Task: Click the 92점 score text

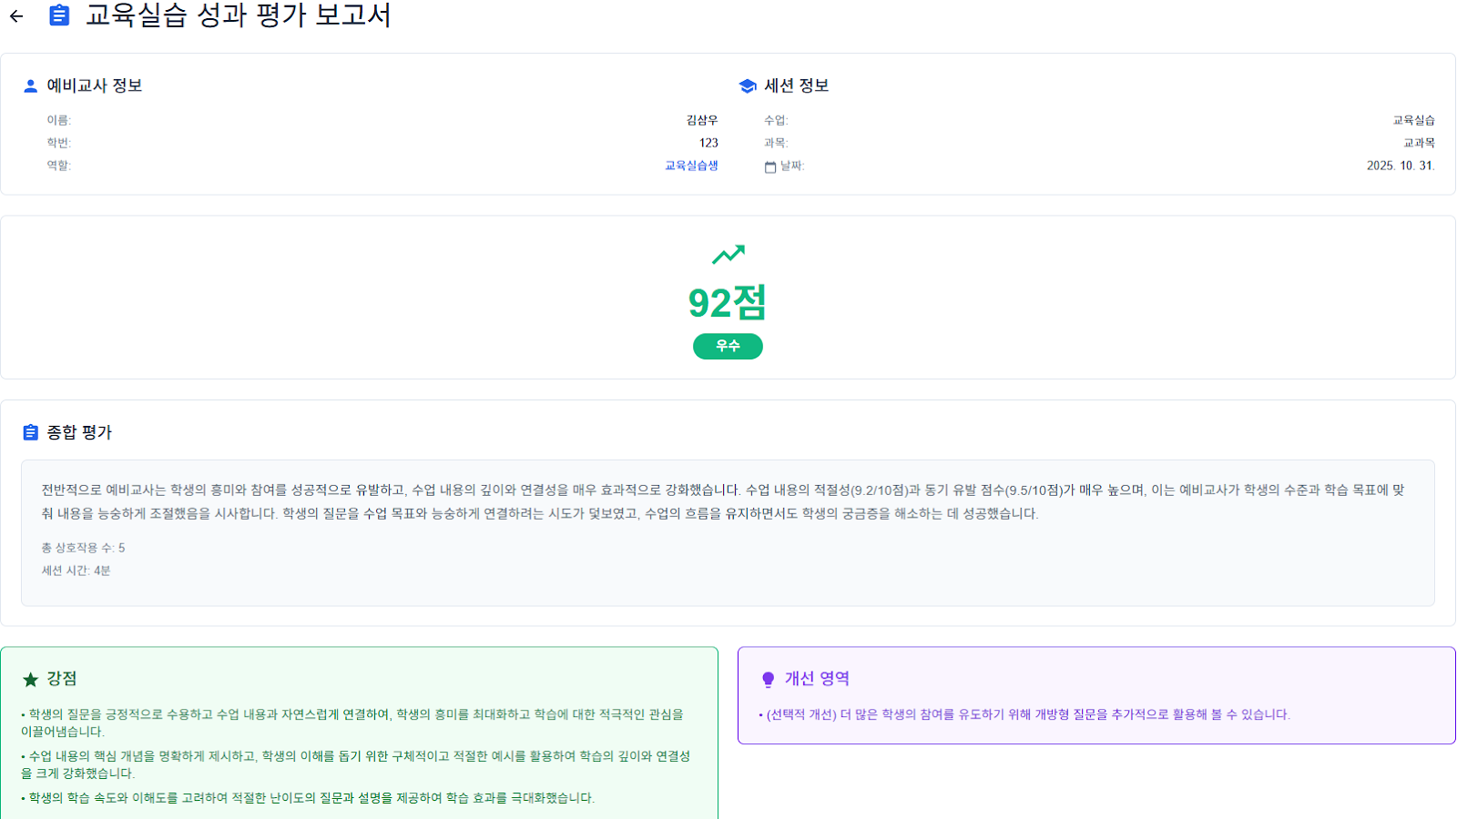Action: tap(728, 303)
